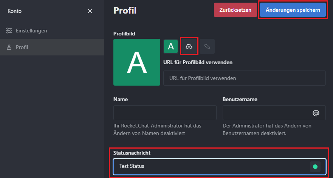Select the default letter A avatar icon
This screenshot has height=178, width=333.
click(x=171, y=46)
